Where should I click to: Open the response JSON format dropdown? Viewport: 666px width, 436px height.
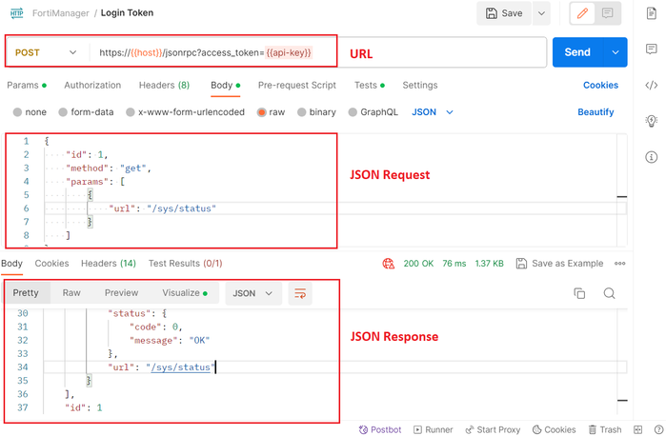tap(252, 293)
